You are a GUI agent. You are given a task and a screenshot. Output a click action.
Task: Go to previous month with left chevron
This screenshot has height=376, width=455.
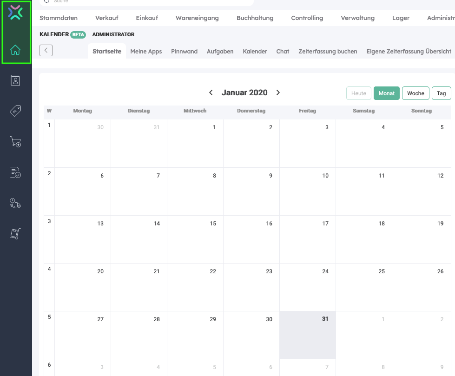click(211, 92)
